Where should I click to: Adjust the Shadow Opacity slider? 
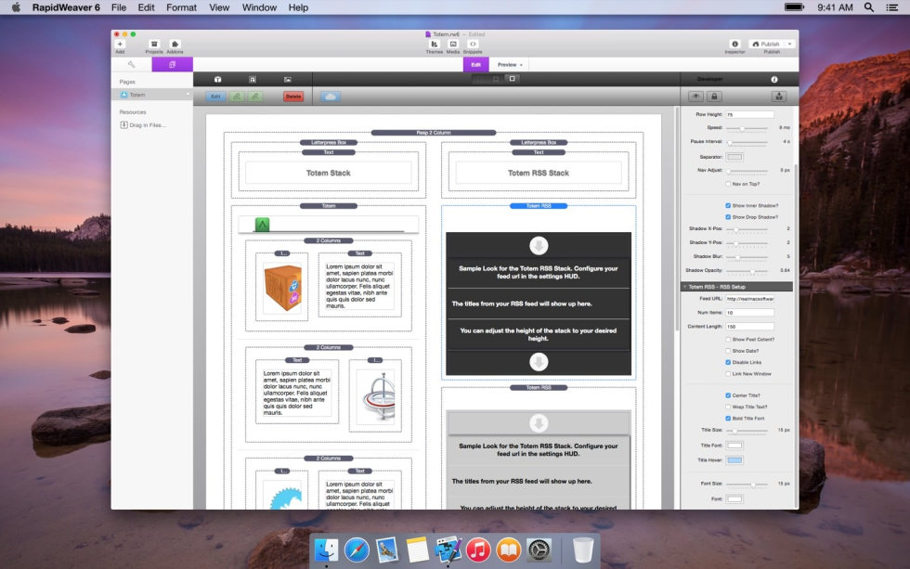[x=747, y=270]
